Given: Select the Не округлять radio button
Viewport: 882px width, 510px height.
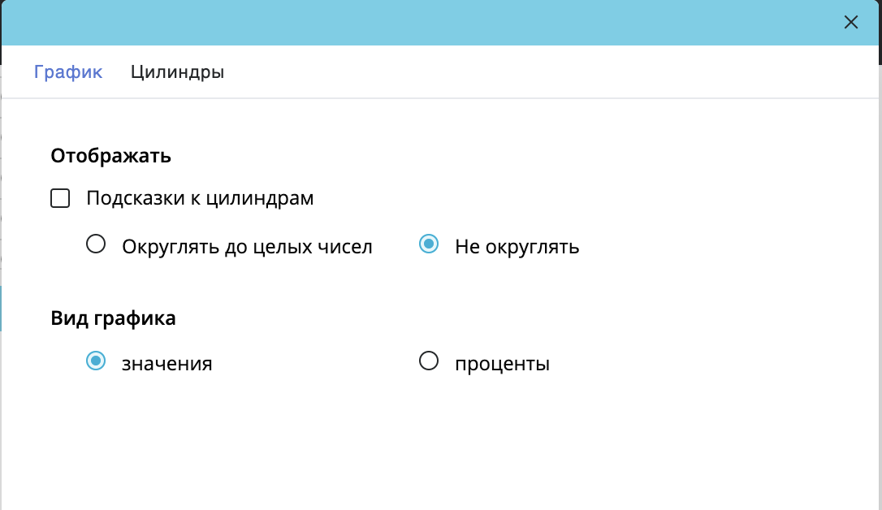Looking at the screenshot, I should (429, 244).
